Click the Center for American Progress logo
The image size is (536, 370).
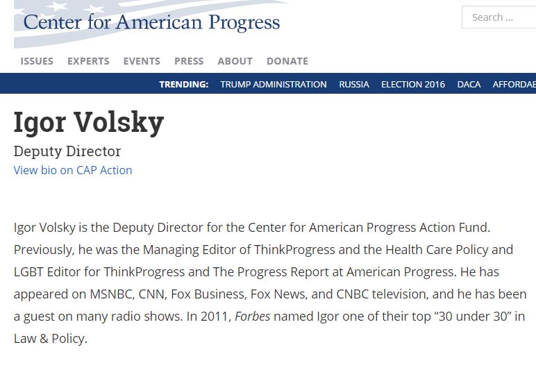[151, 22]
